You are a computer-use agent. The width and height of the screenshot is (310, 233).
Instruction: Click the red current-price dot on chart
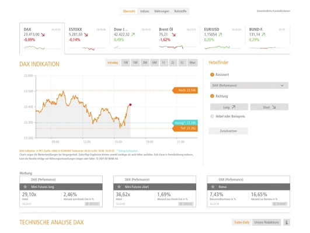130,105
